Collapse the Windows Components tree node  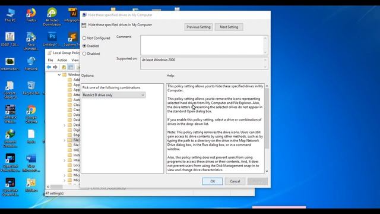coord(59,75)
